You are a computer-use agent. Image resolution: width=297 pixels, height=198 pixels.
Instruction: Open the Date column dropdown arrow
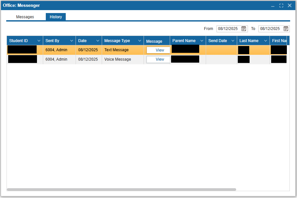pyautogui.click(x=98, y=41)
